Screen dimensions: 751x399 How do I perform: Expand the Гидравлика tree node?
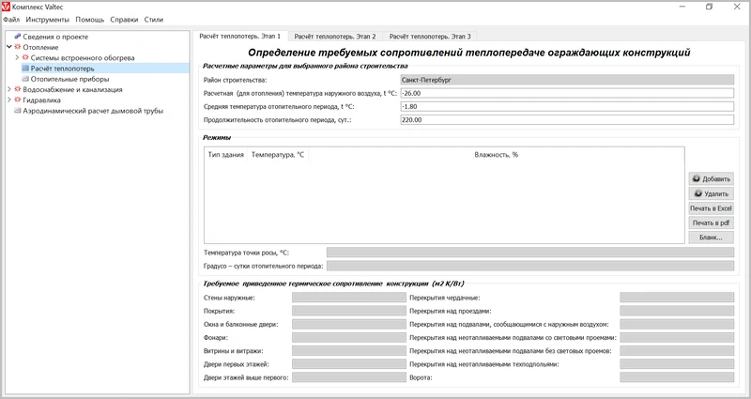tap(8, 100)
